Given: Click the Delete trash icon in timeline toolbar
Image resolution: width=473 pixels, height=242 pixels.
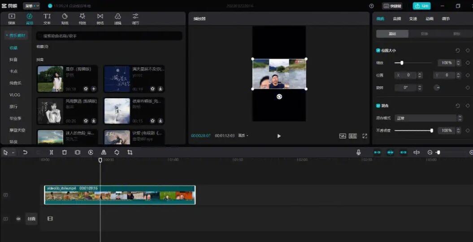Looking at the screenshot, I should [65, 152].
